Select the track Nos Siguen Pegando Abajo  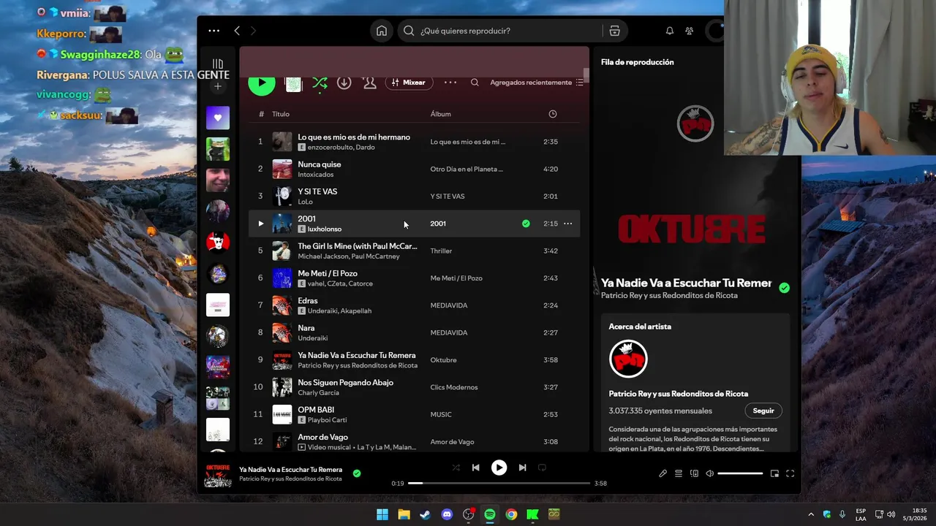(345, 383)
